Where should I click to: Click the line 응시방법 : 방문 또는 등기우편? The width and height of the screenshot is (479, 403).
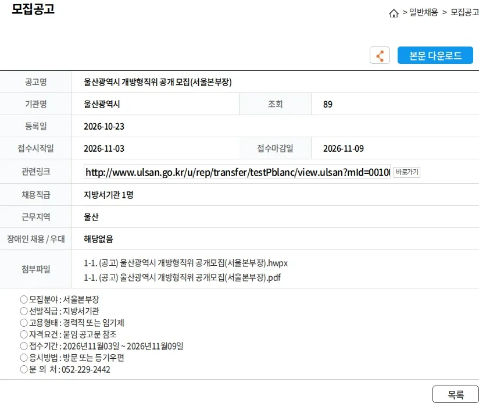(x=72, y=358)
